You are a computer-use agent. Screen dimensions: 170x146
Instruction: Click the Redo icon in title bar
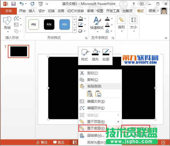[x=32, y=4]
